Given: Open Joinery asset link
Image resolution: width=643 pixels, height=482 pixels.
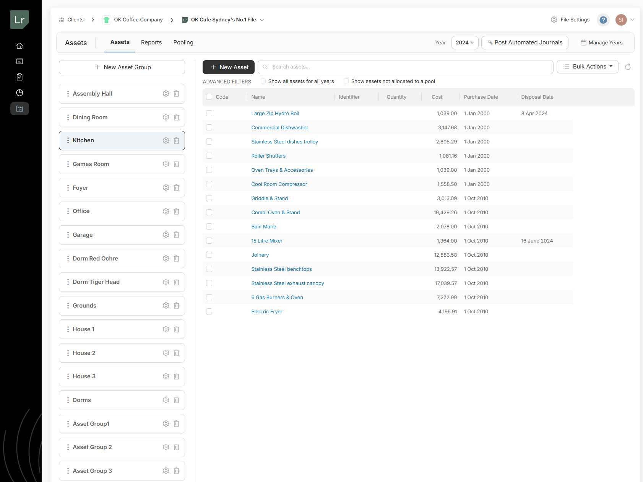Looking at the screenshot, I should coord(260,255).
